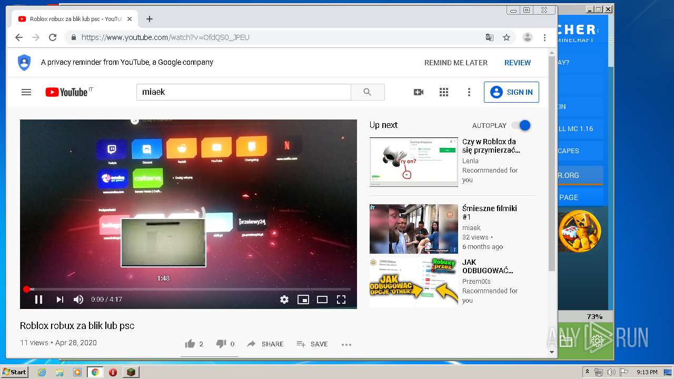
Task: Open Chrome from taskbar
Action: (x=95, y=372)
